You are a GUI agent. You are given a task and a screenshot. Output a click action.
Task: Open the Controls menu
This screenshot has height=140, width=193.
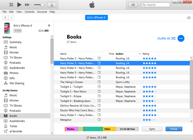coord(30,12)
